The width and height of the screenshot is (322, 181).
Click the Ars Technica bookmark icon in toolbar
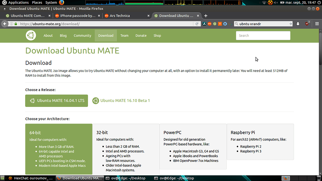click(209, 24)
